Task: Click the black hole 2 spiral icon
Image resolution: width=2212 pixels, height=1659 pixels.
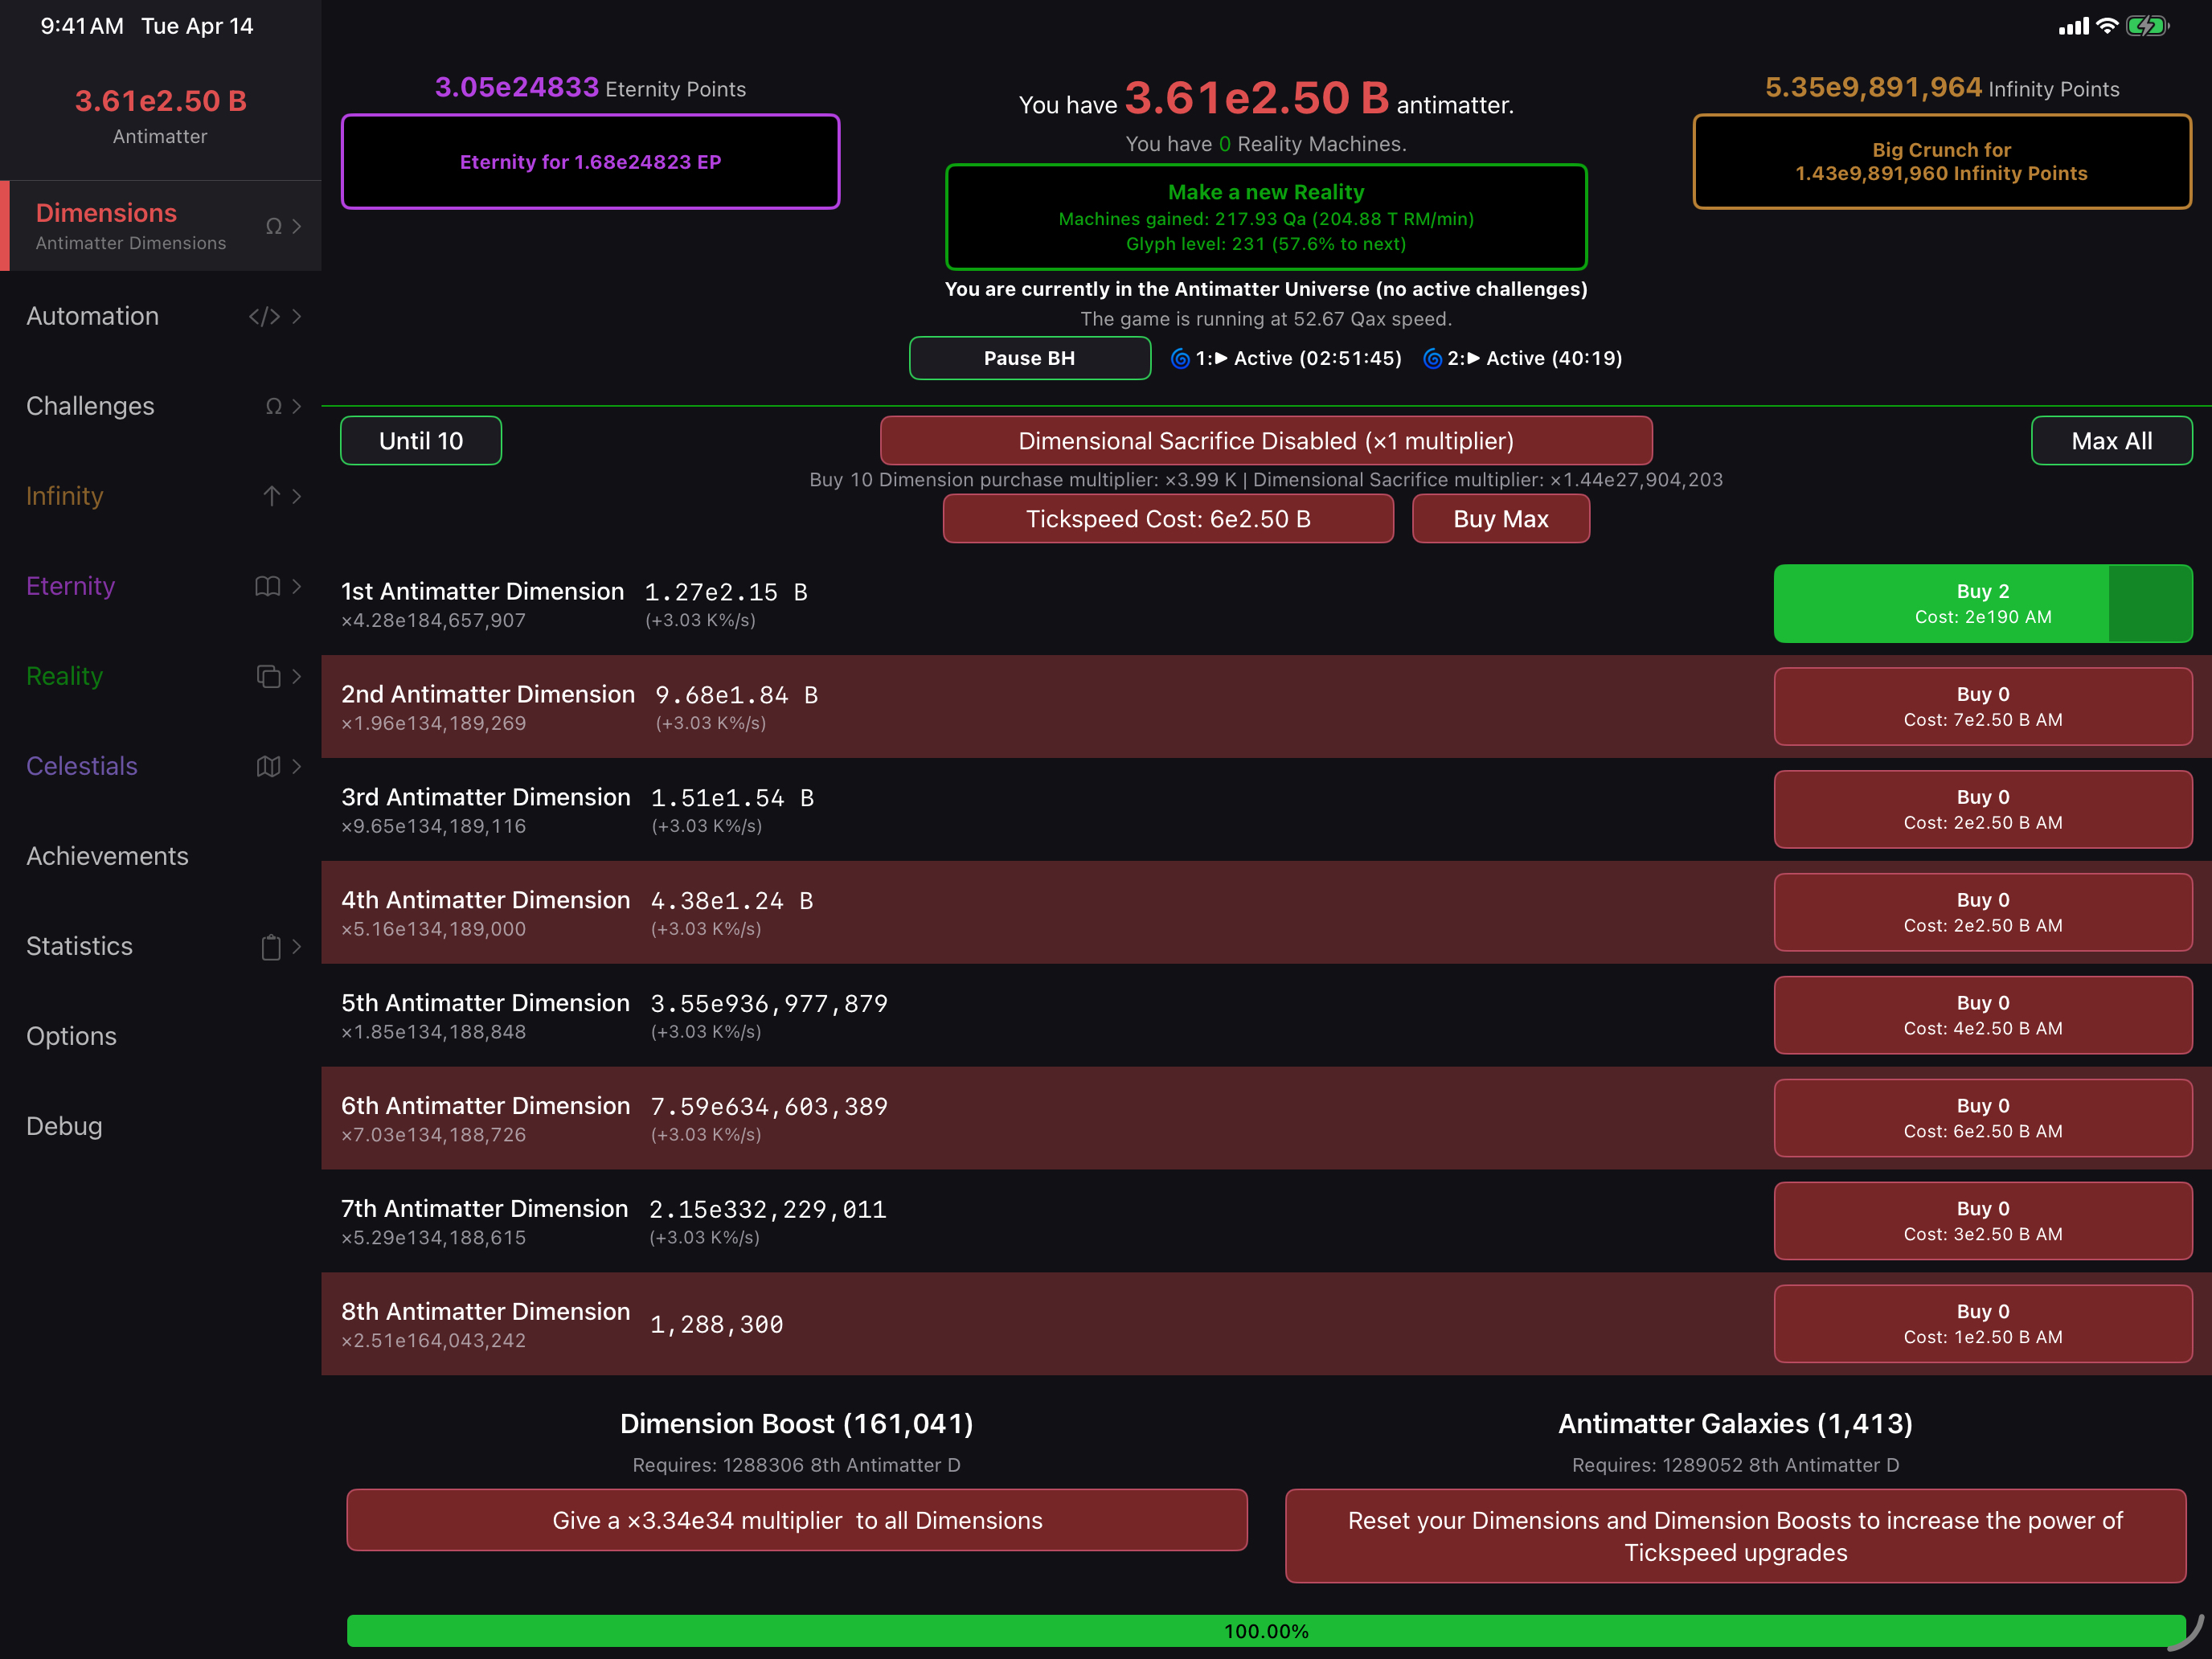Action: pos(1432,358)
